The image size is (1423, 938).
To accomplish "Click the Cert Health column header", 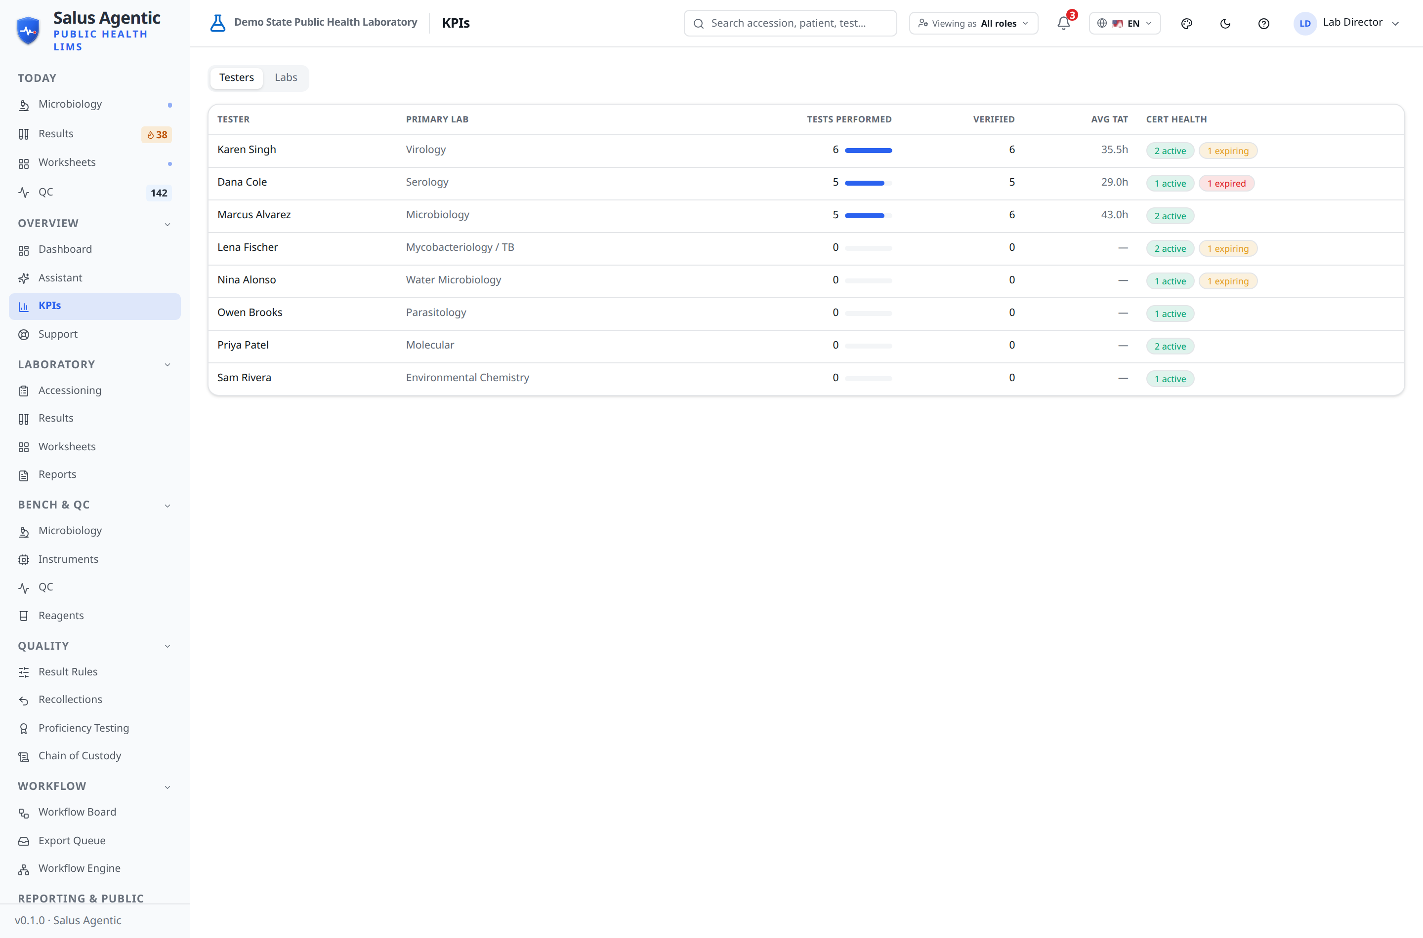I will pyautogui.click(x=1176, y=119).
